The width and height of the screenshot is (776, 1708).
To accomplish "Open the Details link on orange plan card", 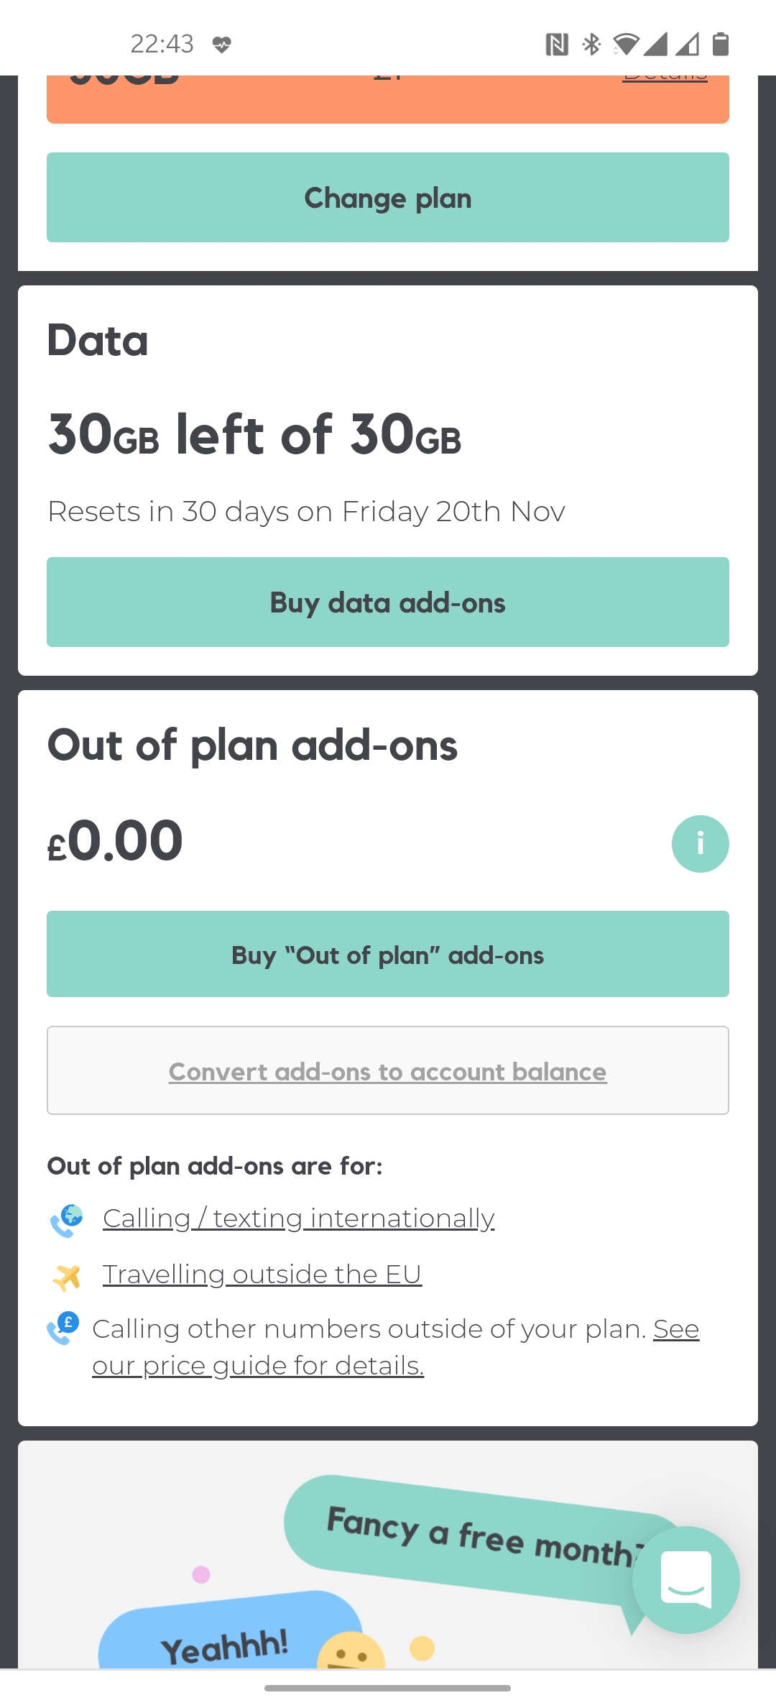I will click(665, 78).
